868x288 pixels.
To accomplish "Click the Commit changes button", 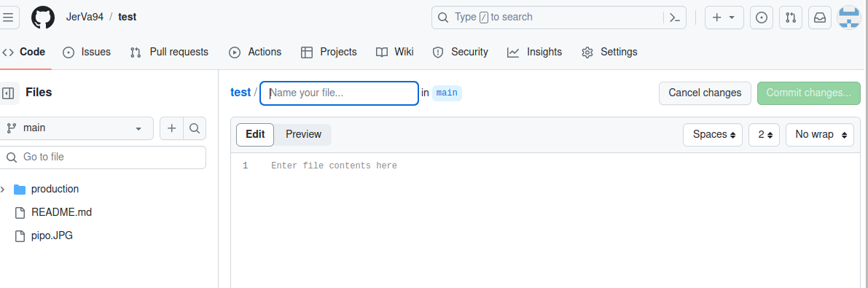I will 809,93.
